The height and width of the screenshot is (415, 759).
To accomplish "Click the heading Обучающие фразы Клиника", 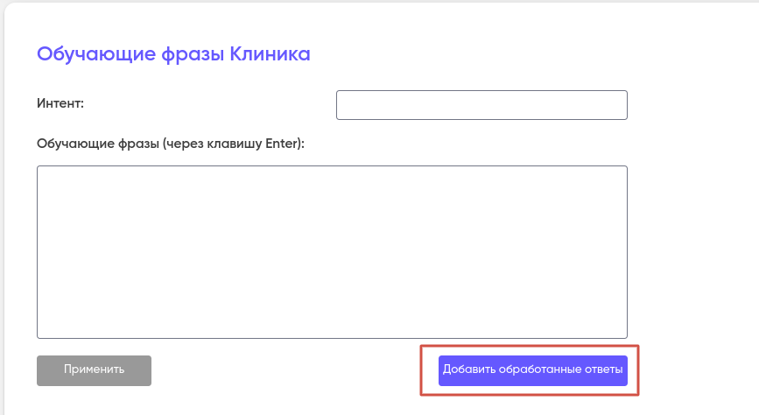I will (x=173, y=54).
